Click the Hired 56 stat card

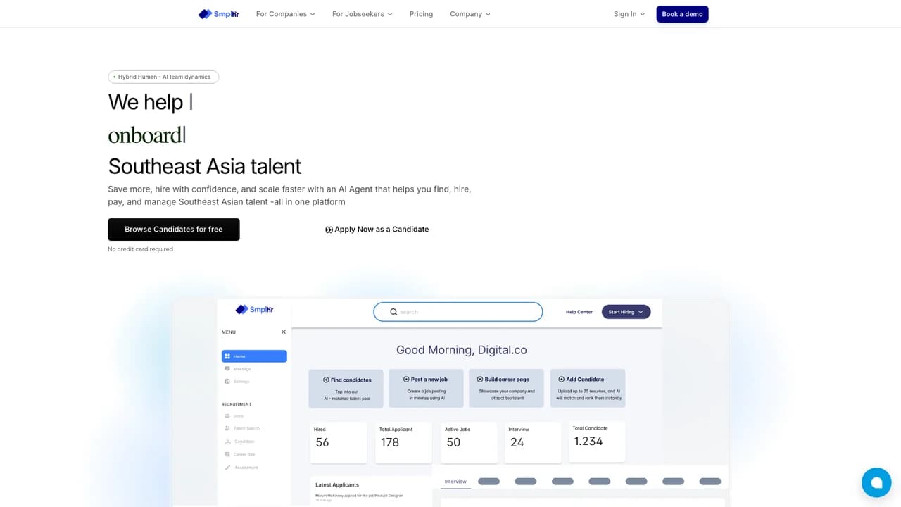click(x=339, y=442)
